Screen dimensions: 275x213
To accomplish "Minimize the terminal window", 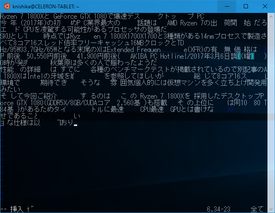I will pyautogui.click(x=227, y=7).
